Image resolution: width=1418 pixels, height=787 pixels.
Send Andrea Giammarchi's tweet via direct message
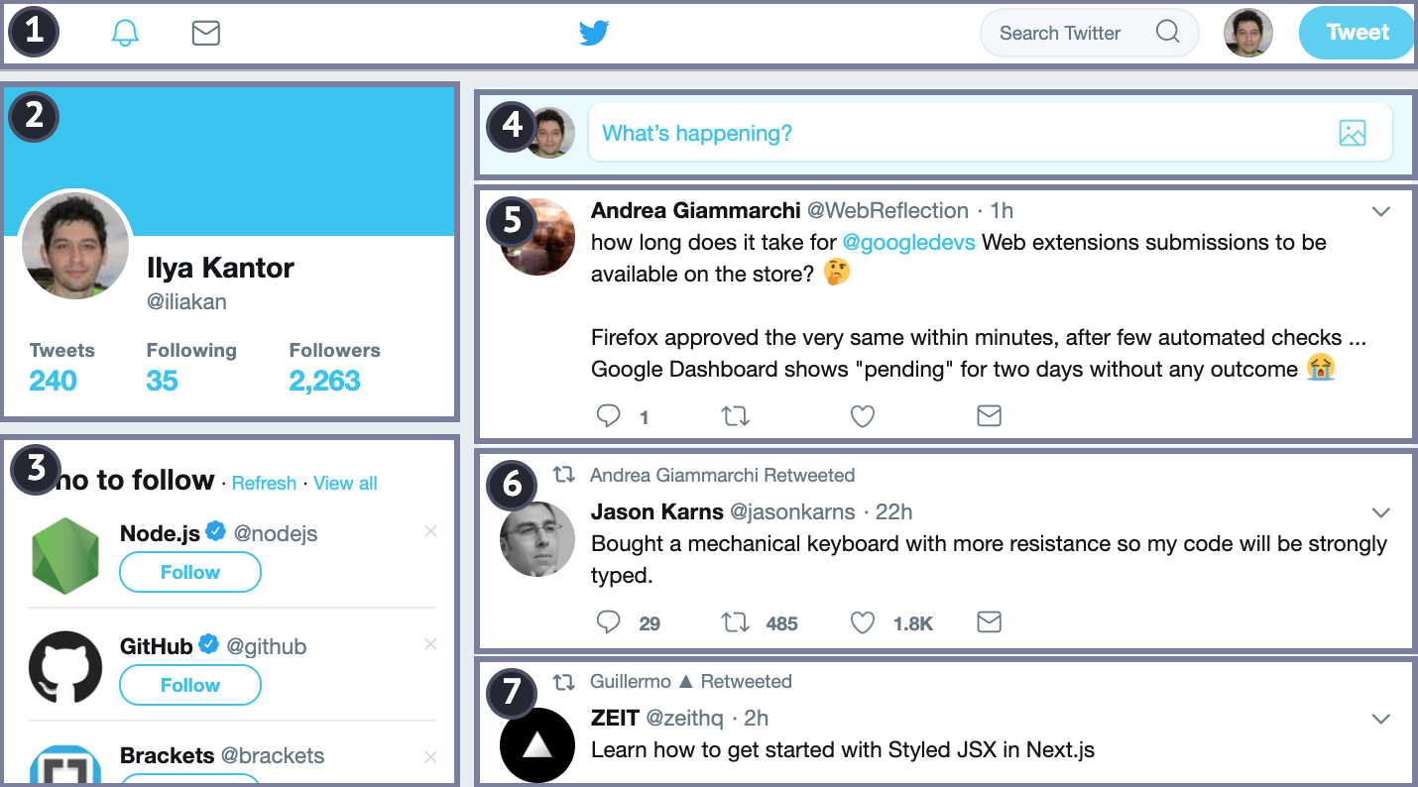coord(989,416)
